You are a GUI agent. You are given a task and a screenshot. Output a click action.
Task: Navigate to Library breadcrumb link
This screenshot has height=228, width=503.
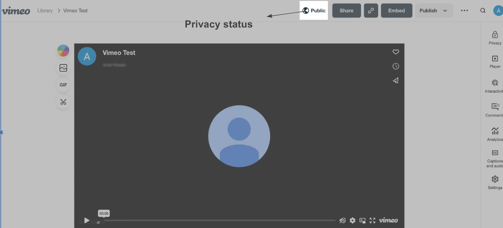(45, 11)
